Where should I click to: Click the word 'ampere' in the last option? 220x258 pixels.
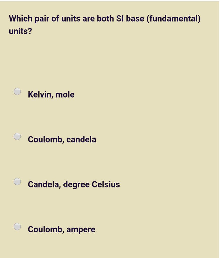click(81, 230)
